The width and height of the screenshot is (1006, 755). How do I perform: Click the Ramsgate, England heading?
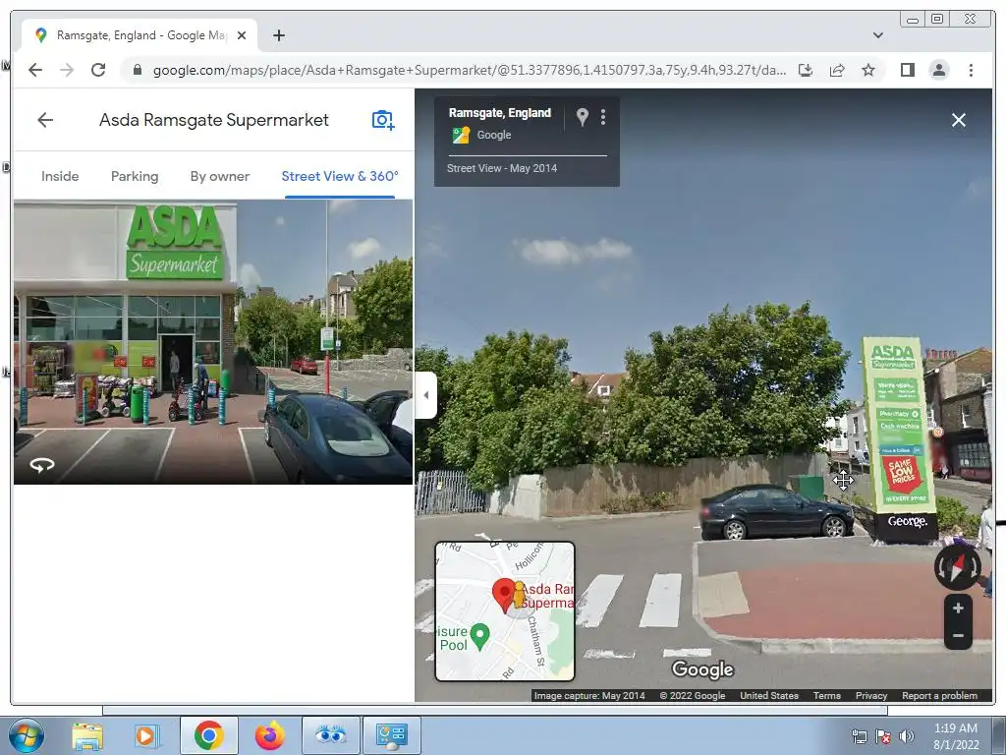click(x=500, y=113)
